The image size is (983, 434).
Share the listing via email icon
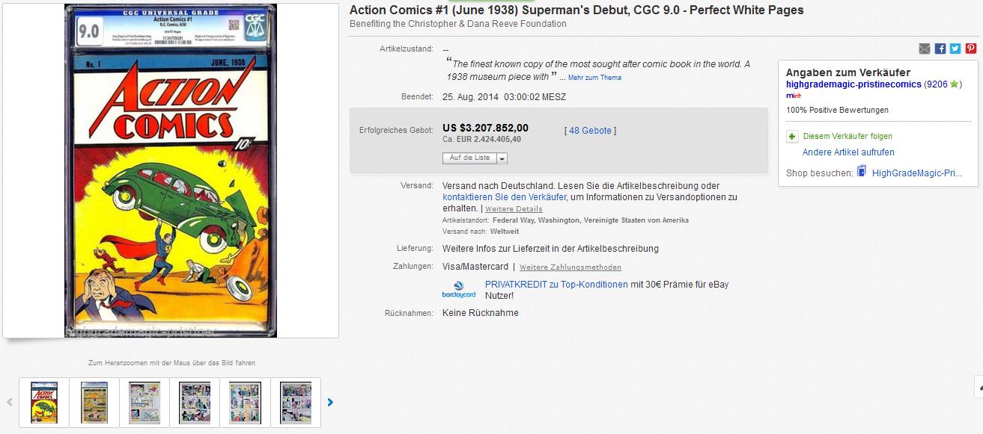coord(925,49)
